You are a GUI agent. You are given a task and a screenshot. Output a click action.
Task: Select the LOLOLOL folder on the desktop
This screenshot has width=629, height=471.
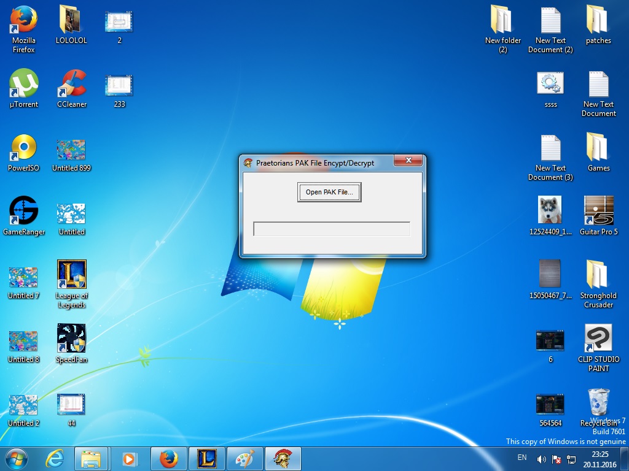click(x=71, y=25)
